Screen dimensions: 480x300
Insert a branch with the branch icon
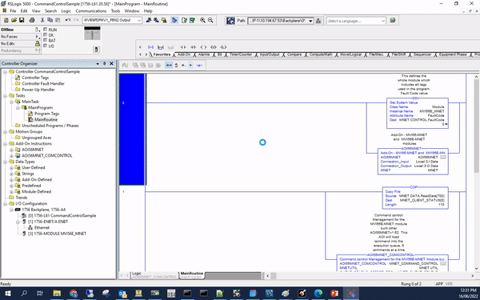[161, 47]
